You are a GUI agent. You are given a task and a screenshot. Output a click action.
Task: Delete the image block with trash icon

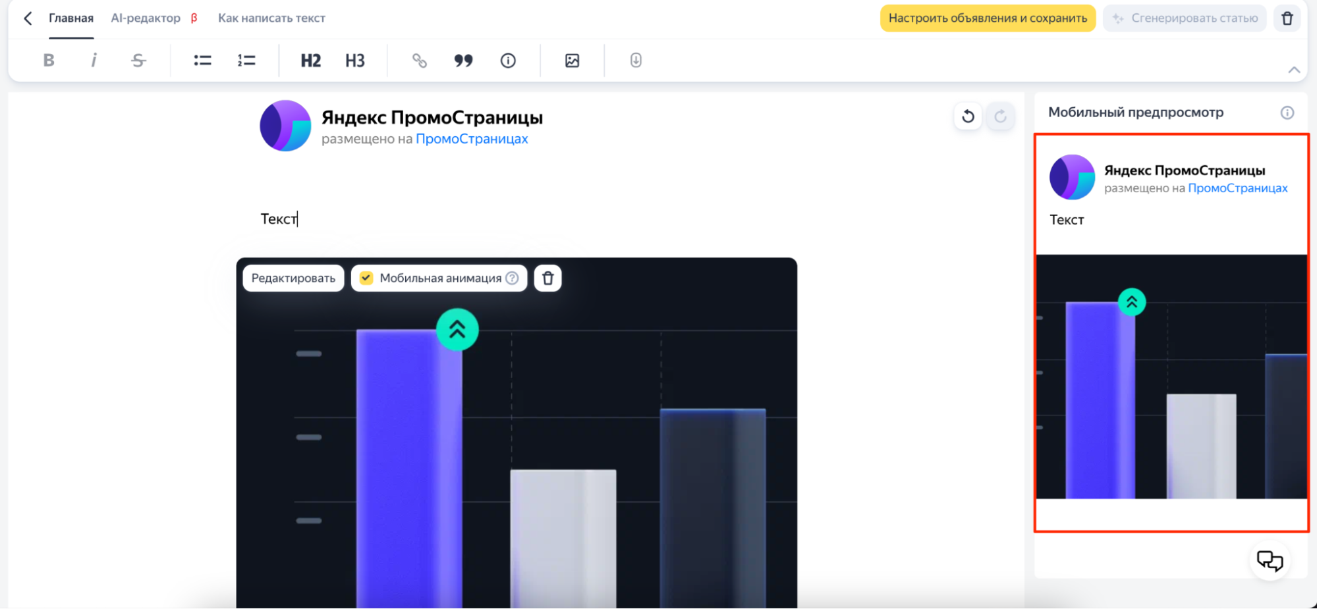(547, 278)
